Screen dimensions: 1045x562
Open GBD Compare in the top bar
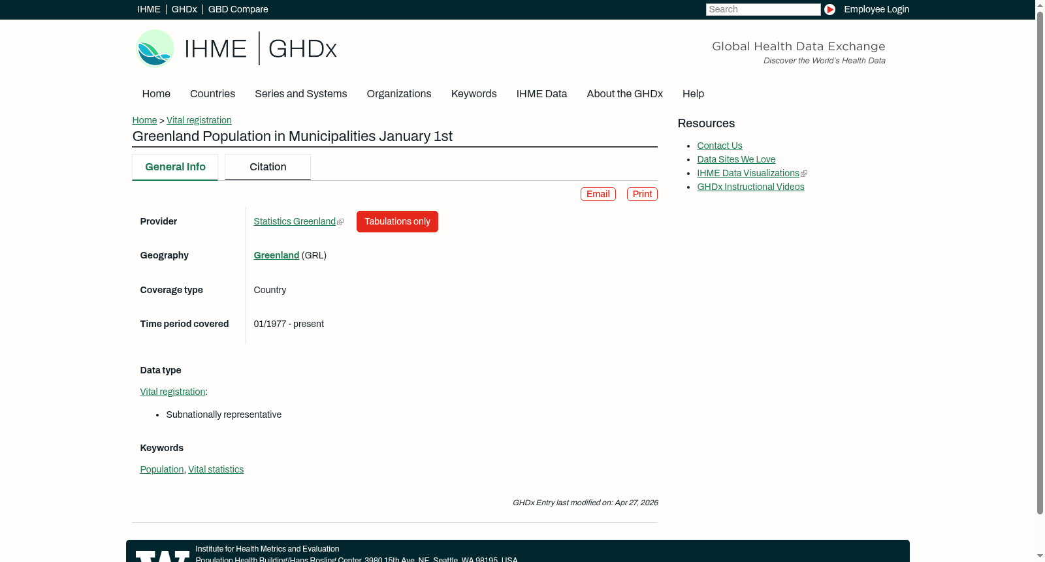pyautogui.click(x=238, y=9)
